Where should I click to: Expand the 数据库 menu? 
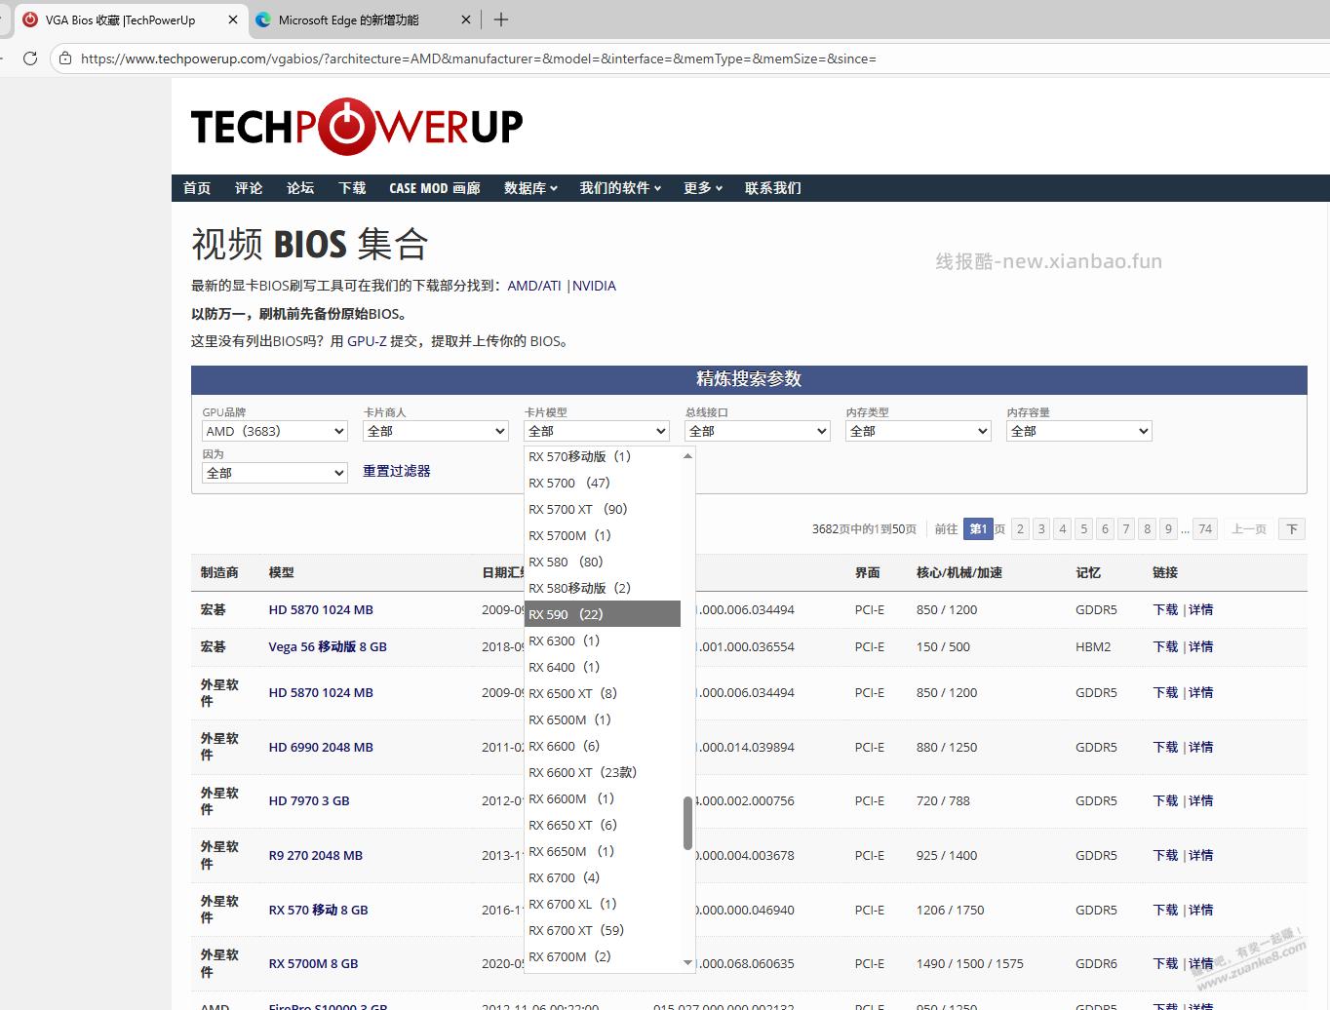pos(529,188)
